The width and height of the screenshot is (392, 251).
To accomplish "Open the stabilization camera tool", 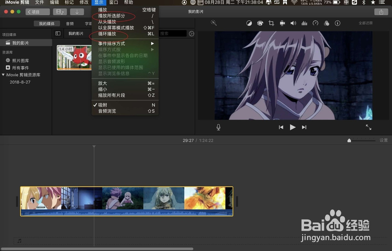I will [282, 23].
